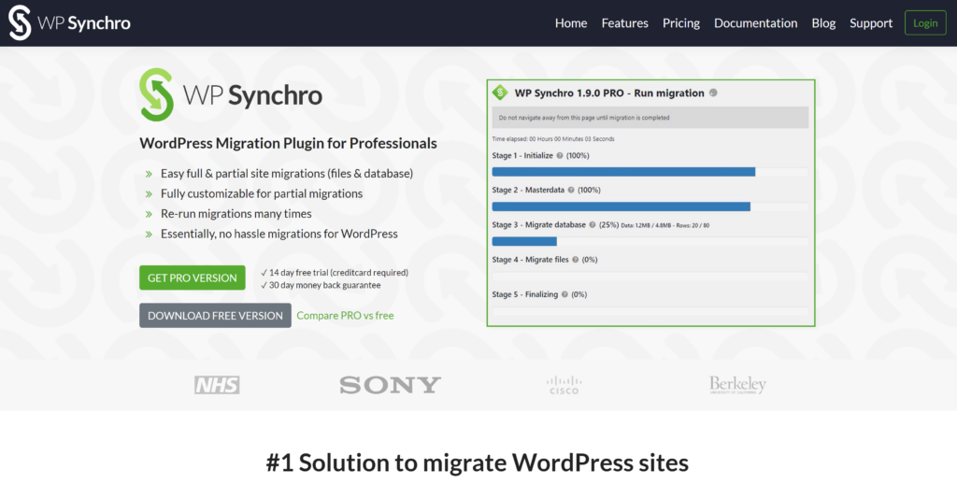Click help icon beside Run migration title
Screen dimensions: 957x484
[x=713, y=93]
